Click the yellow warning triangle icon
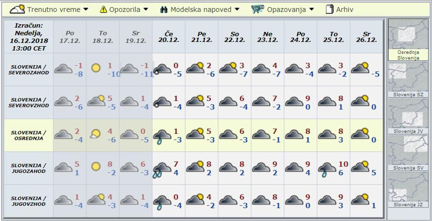This screenshot has height=221, width=432. tap(103, 9)
